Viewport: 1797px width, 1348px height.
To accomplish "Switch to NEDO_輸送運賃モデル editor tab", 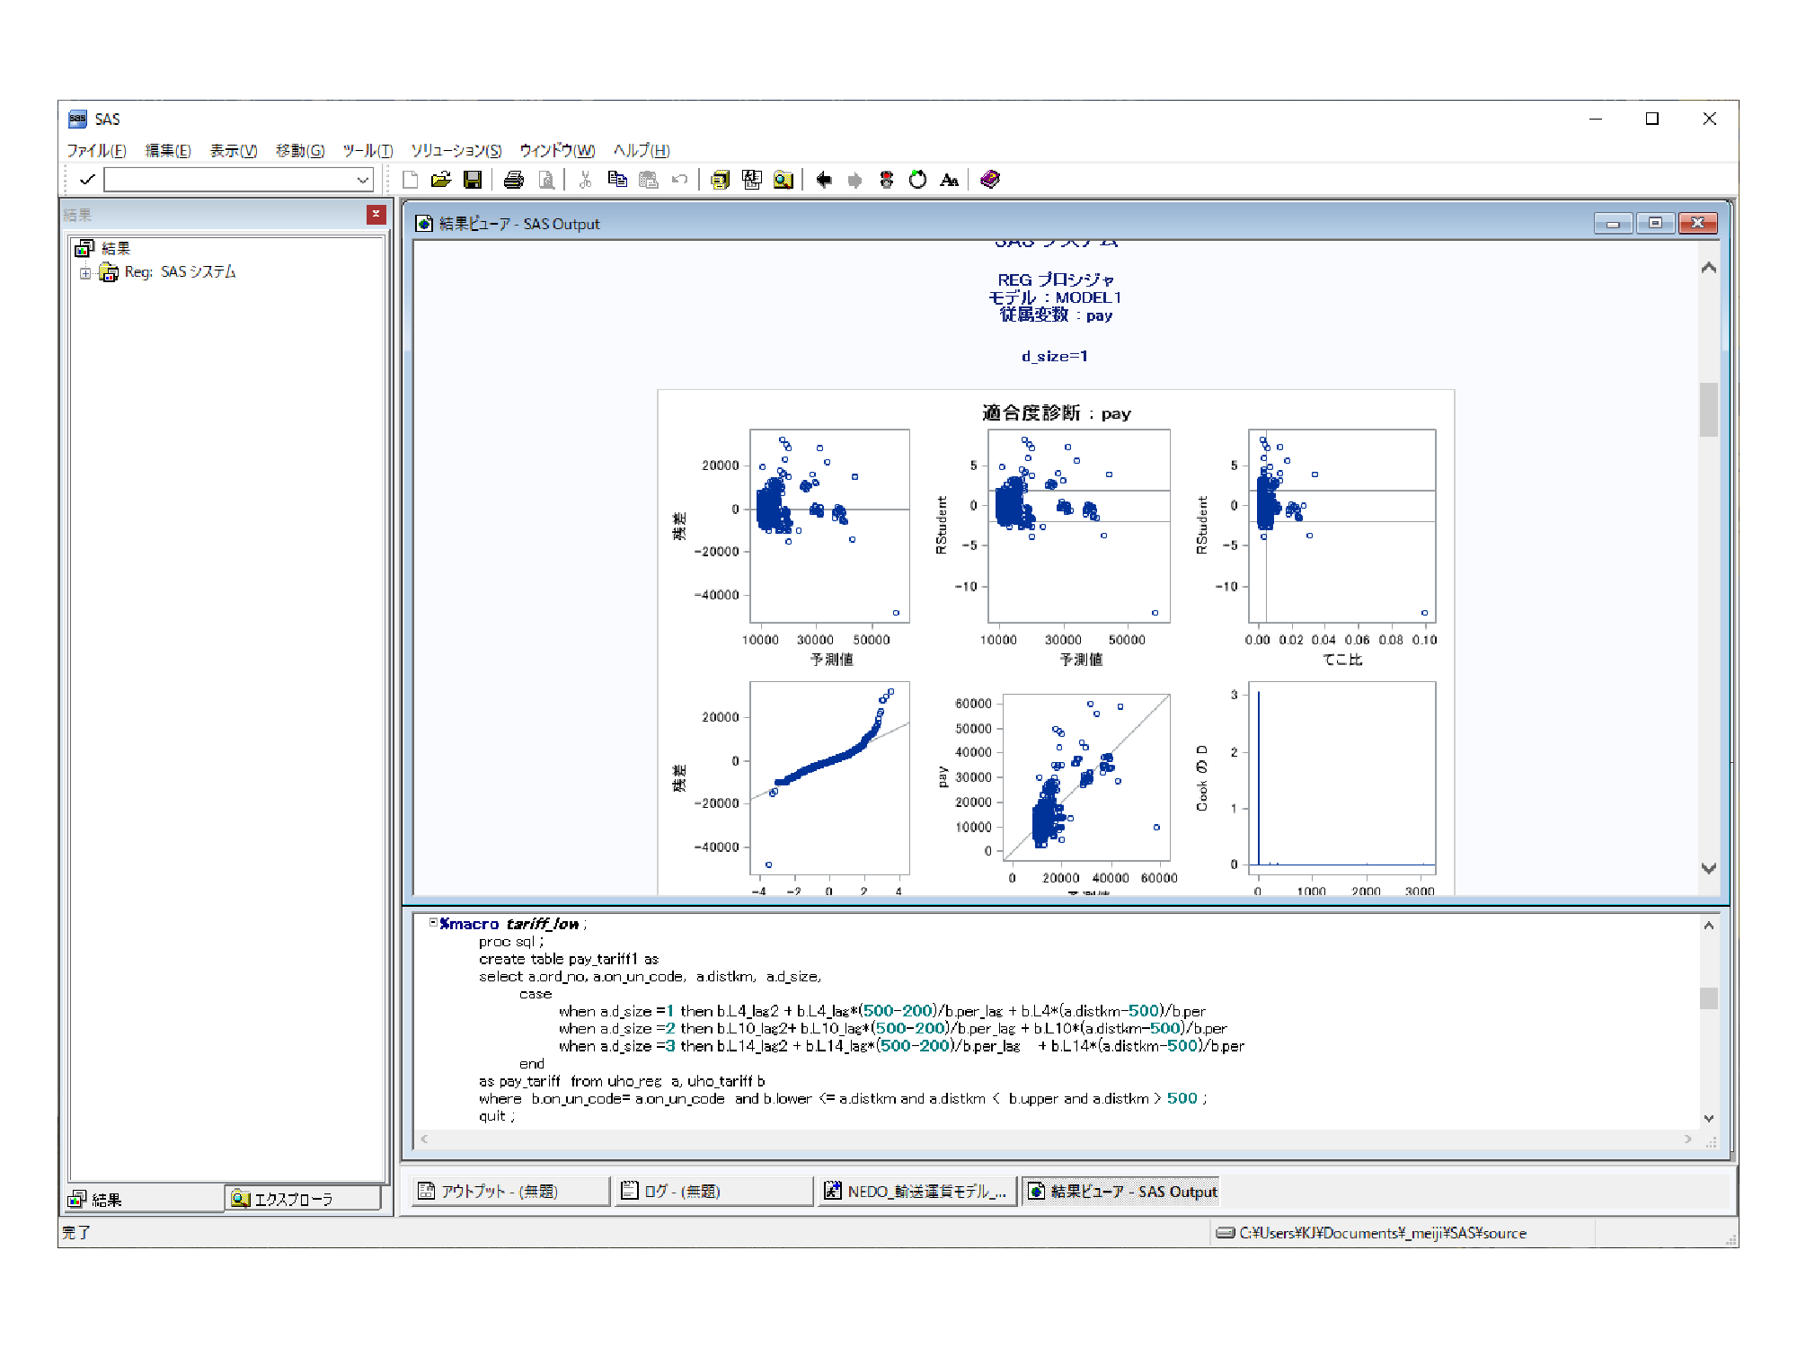I will pyautogui.click(x=916, y=1191).
